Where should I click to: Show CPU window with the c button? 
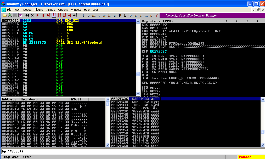tap(115, 15)
